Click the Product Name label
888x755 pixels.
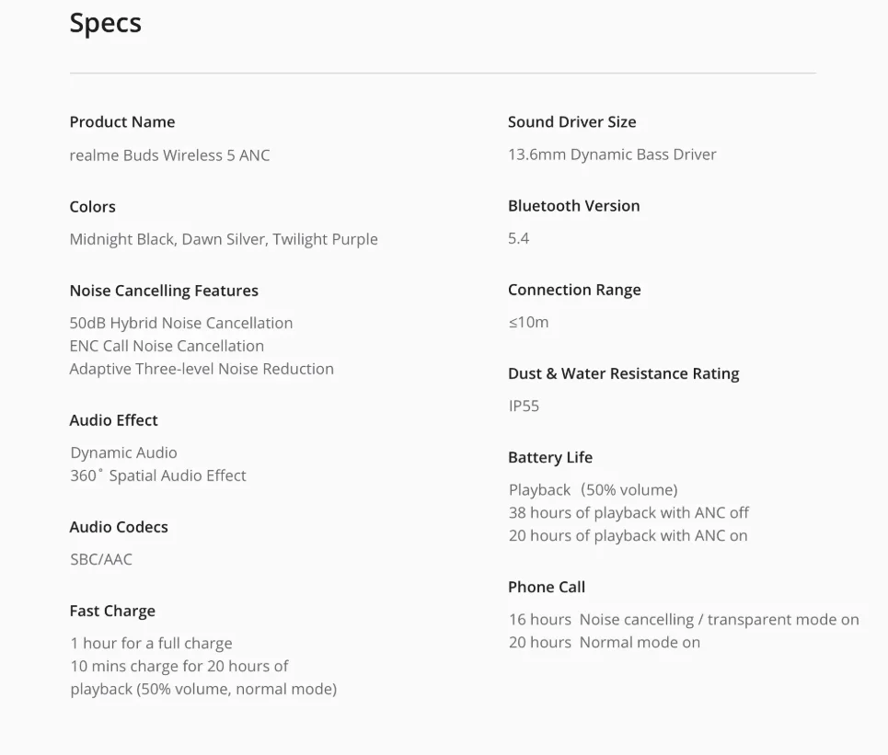(122, 122)
